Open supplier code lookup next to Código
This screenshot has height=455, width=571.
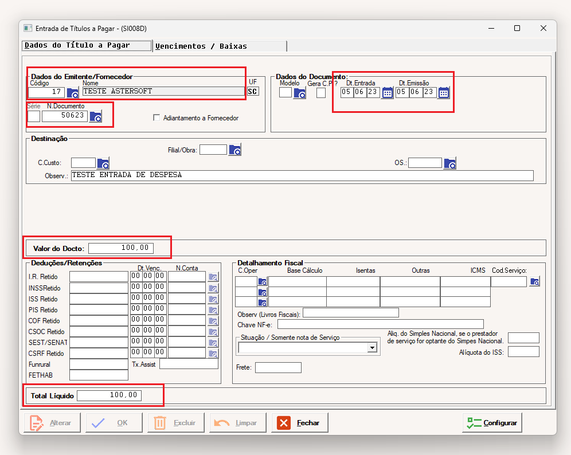[x=73, y=93]
